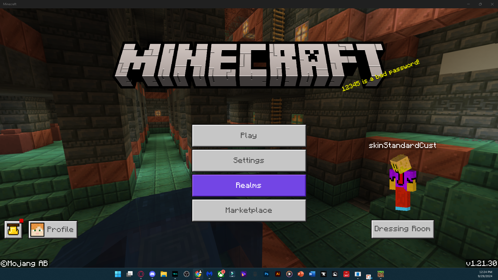
Task: Open the Snipping Tool taskbar icon
Action: pyautogui.click(x=369, y=277)
